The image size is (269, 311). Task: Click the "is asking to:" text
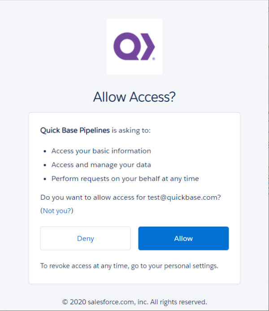pos(131,130)
